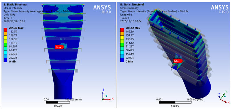Click the scale ruler bar in right view

tap(175, 102)
